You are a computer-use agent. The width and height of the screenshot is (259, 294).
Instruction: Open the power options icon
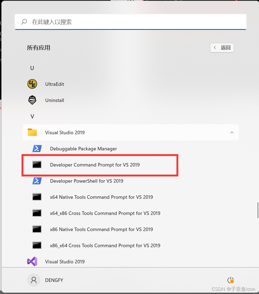231,280
